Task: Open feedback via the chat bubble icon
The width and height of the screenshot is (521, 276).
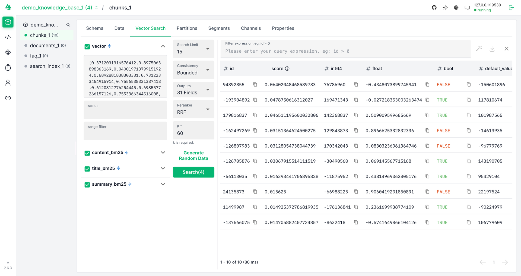Action: pos(467,8)
